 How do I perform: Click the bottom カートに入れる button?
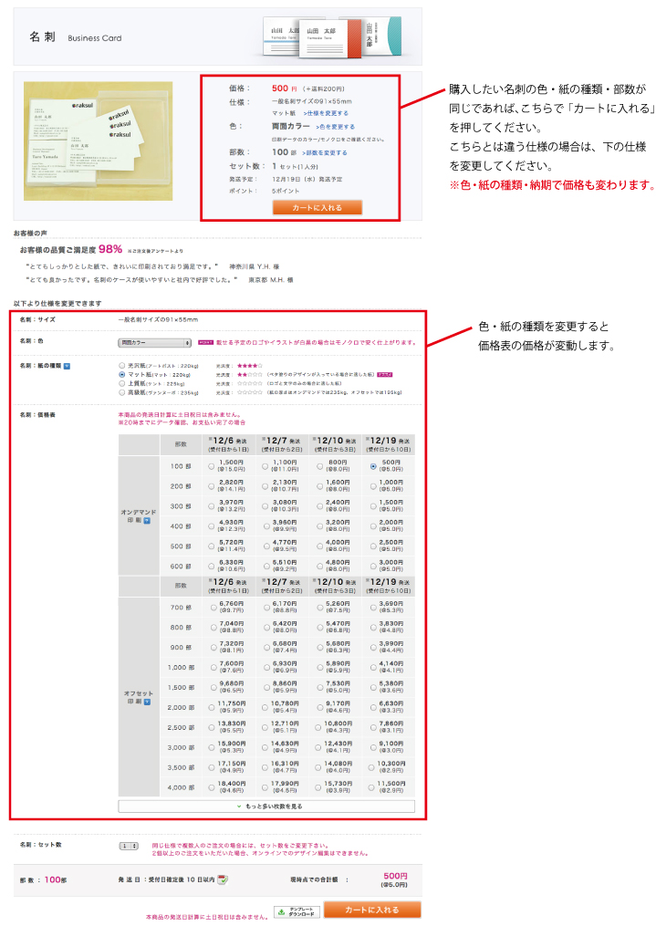pos(372,910)
